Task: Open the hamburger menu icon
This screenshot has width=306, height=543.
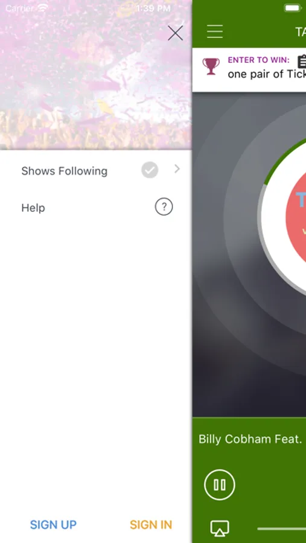Action: (x=215, y=31)
